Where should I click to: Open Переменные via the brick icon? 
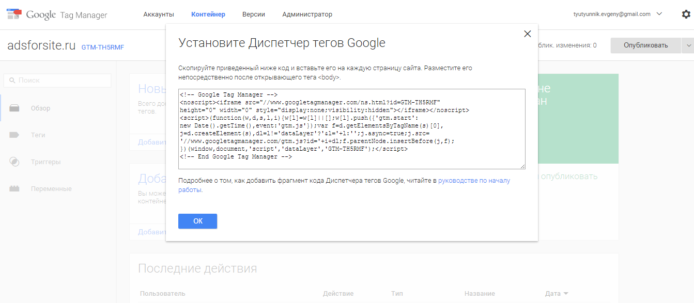[x=14, y=188]
